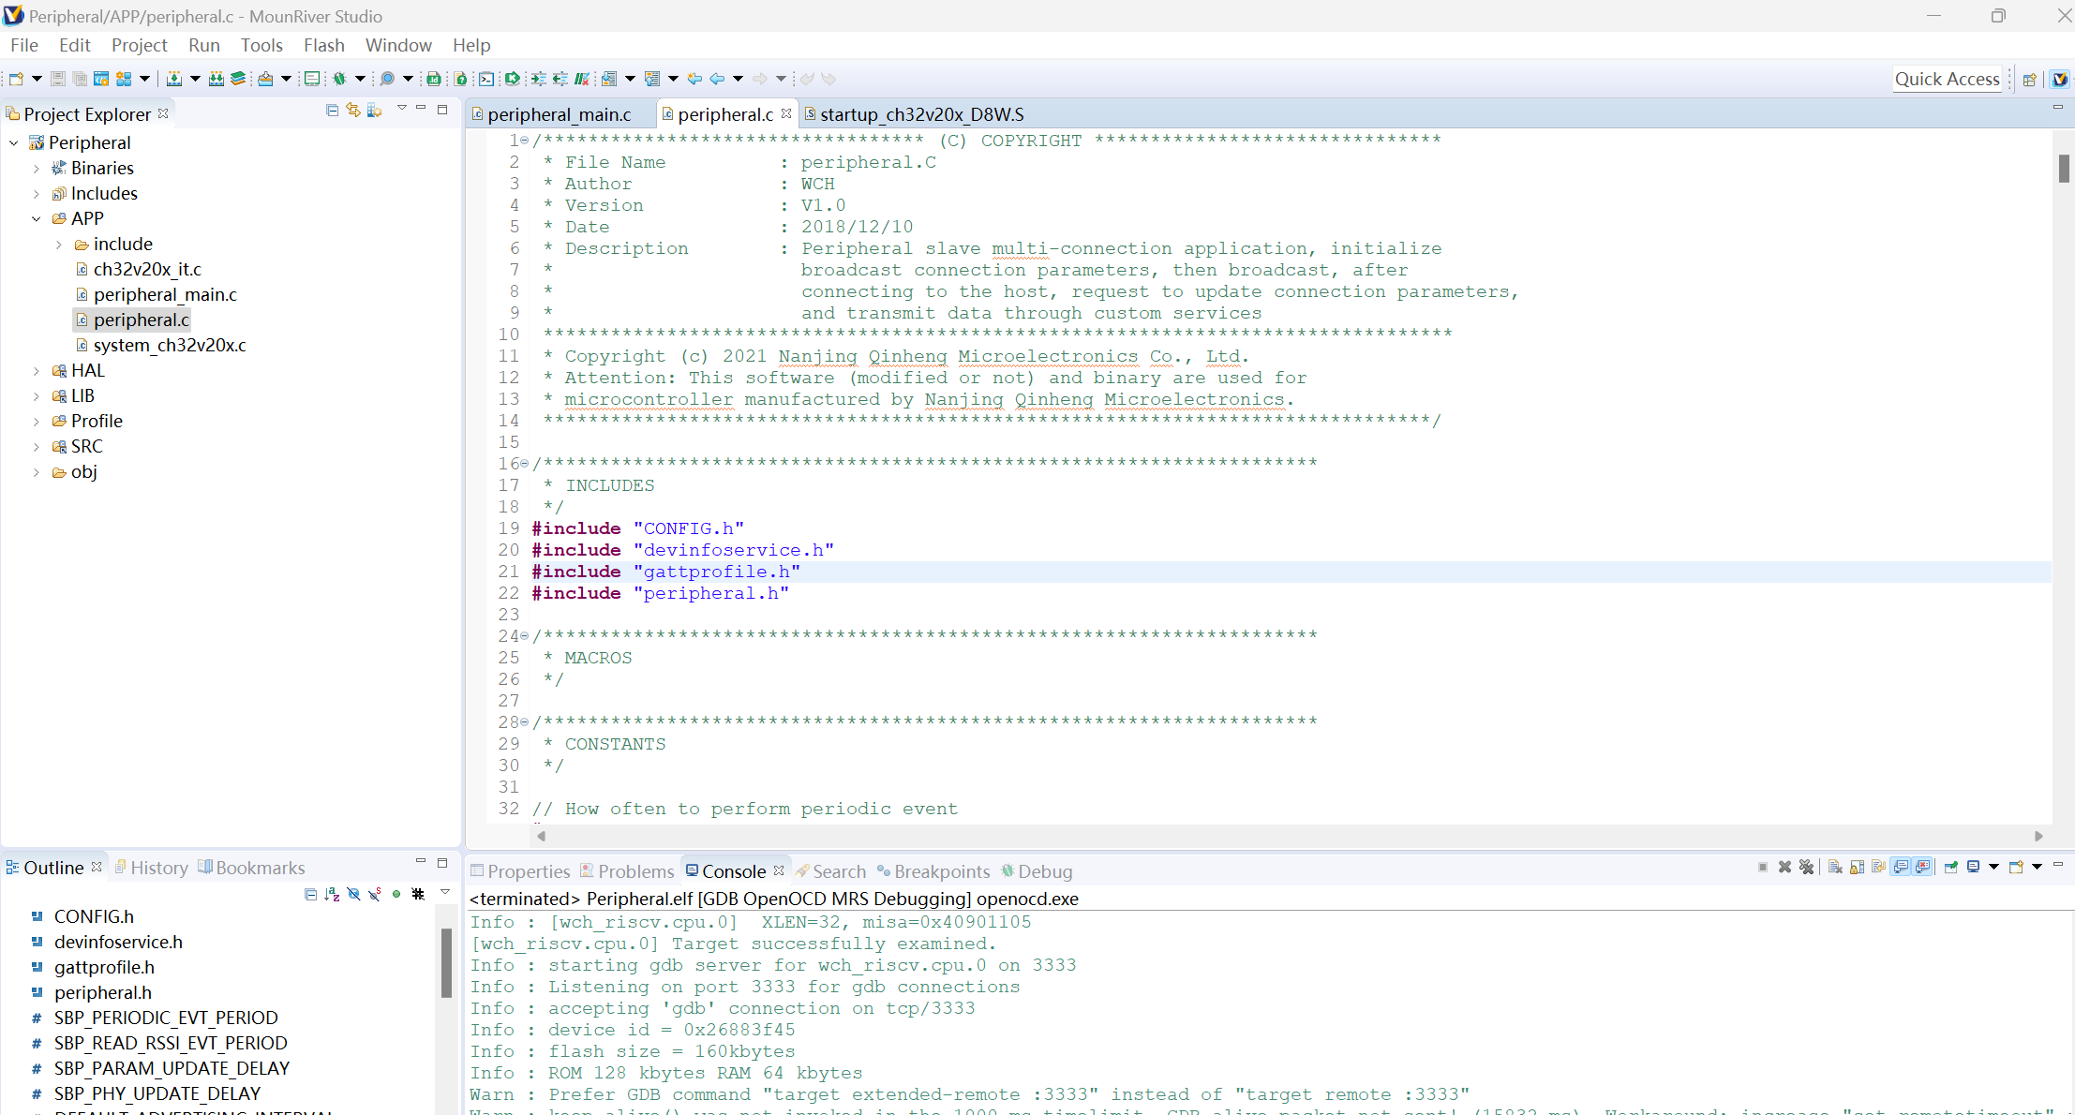Click the magnifier search icon in the toolbar
The width and height of the screenshot is (2075, 1115).
pos(386,79)
